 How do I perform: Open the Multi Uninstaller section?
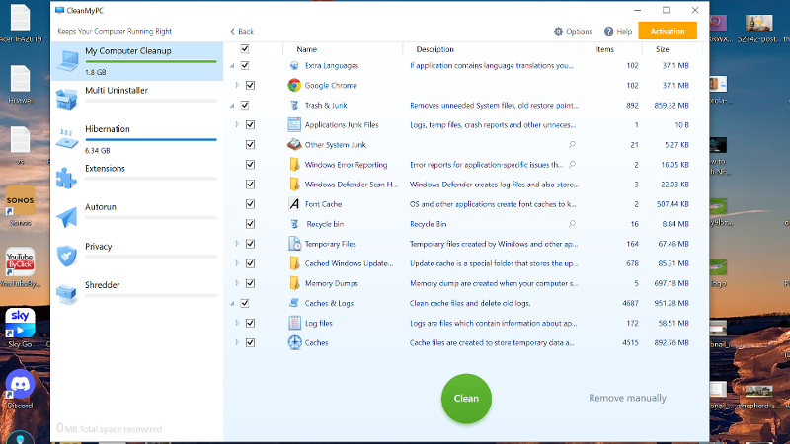(x=118, y=90)
